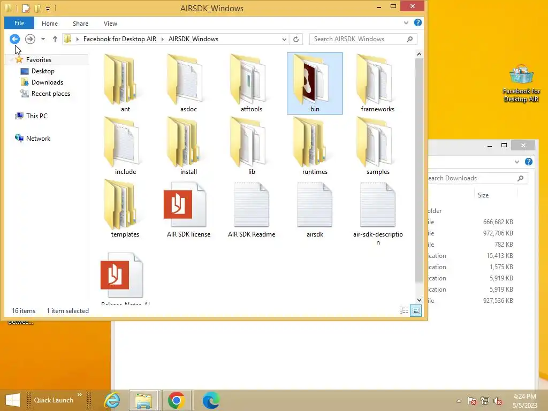Open Microsoft Edge from the taskbar
Screen dimensions: 548x411
click(x=211, y=400)
